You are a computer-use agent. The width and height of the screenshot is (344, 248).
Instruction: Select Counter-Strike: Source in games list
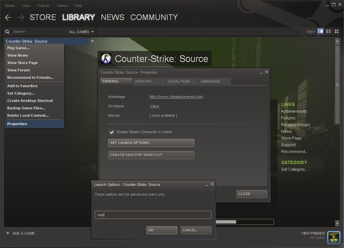click(46, 41)
